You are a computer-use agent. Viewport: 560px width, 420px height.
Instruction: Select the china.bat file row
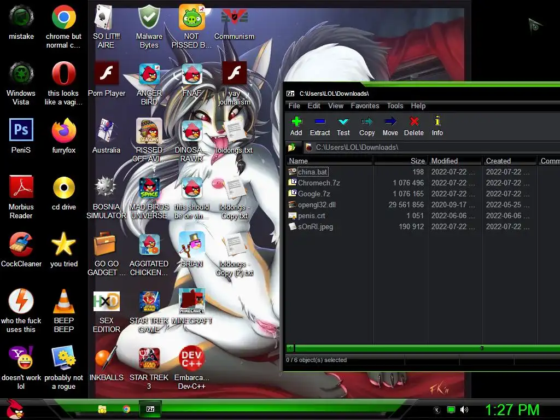423,172
